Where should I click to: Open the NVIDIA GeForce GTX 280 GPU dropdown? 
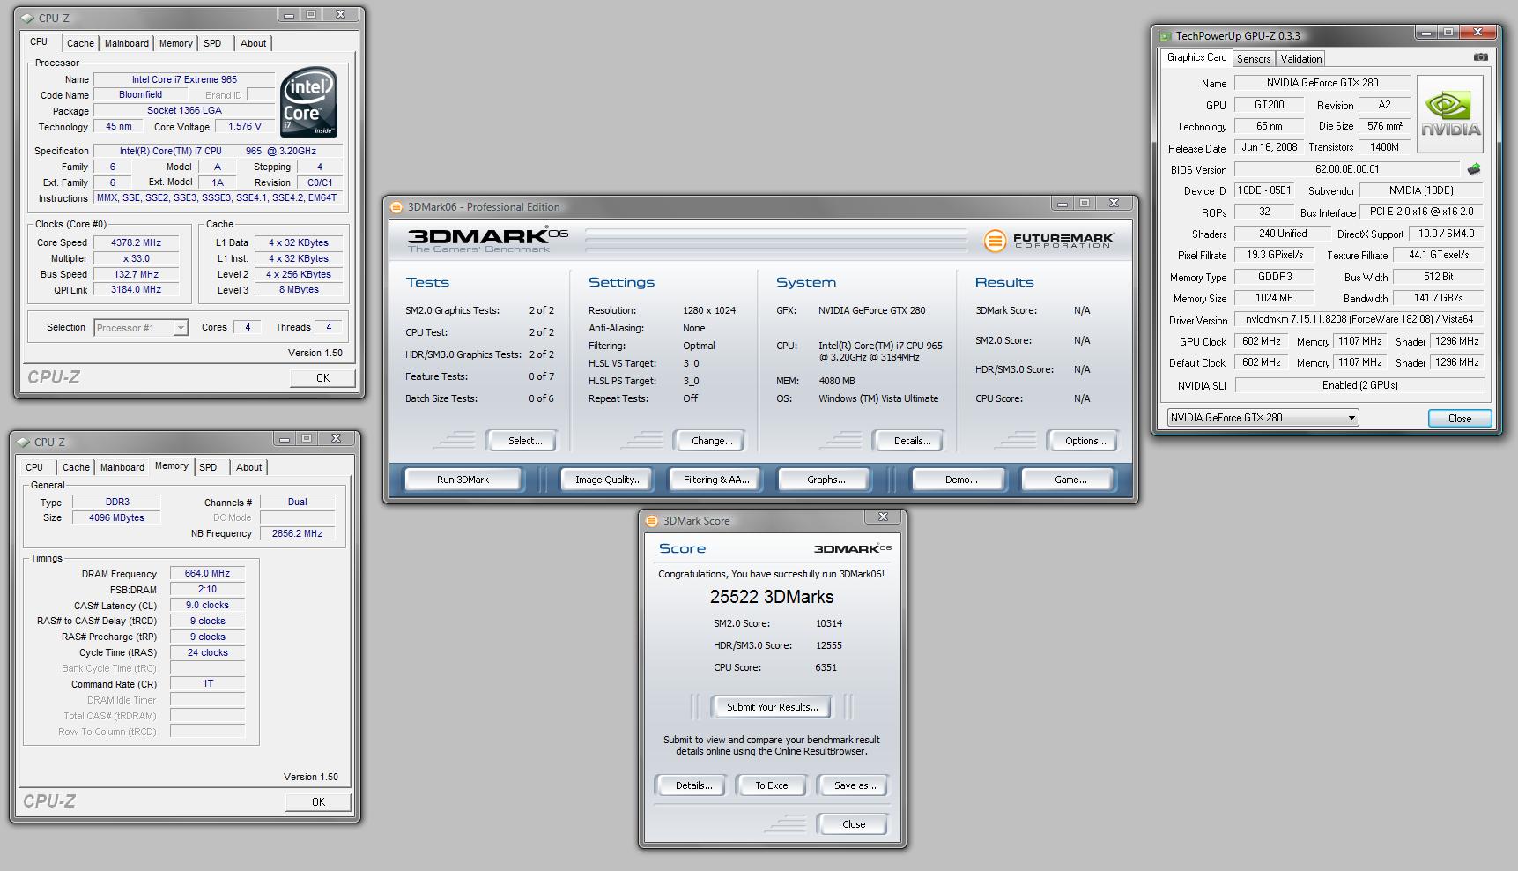1263,418
